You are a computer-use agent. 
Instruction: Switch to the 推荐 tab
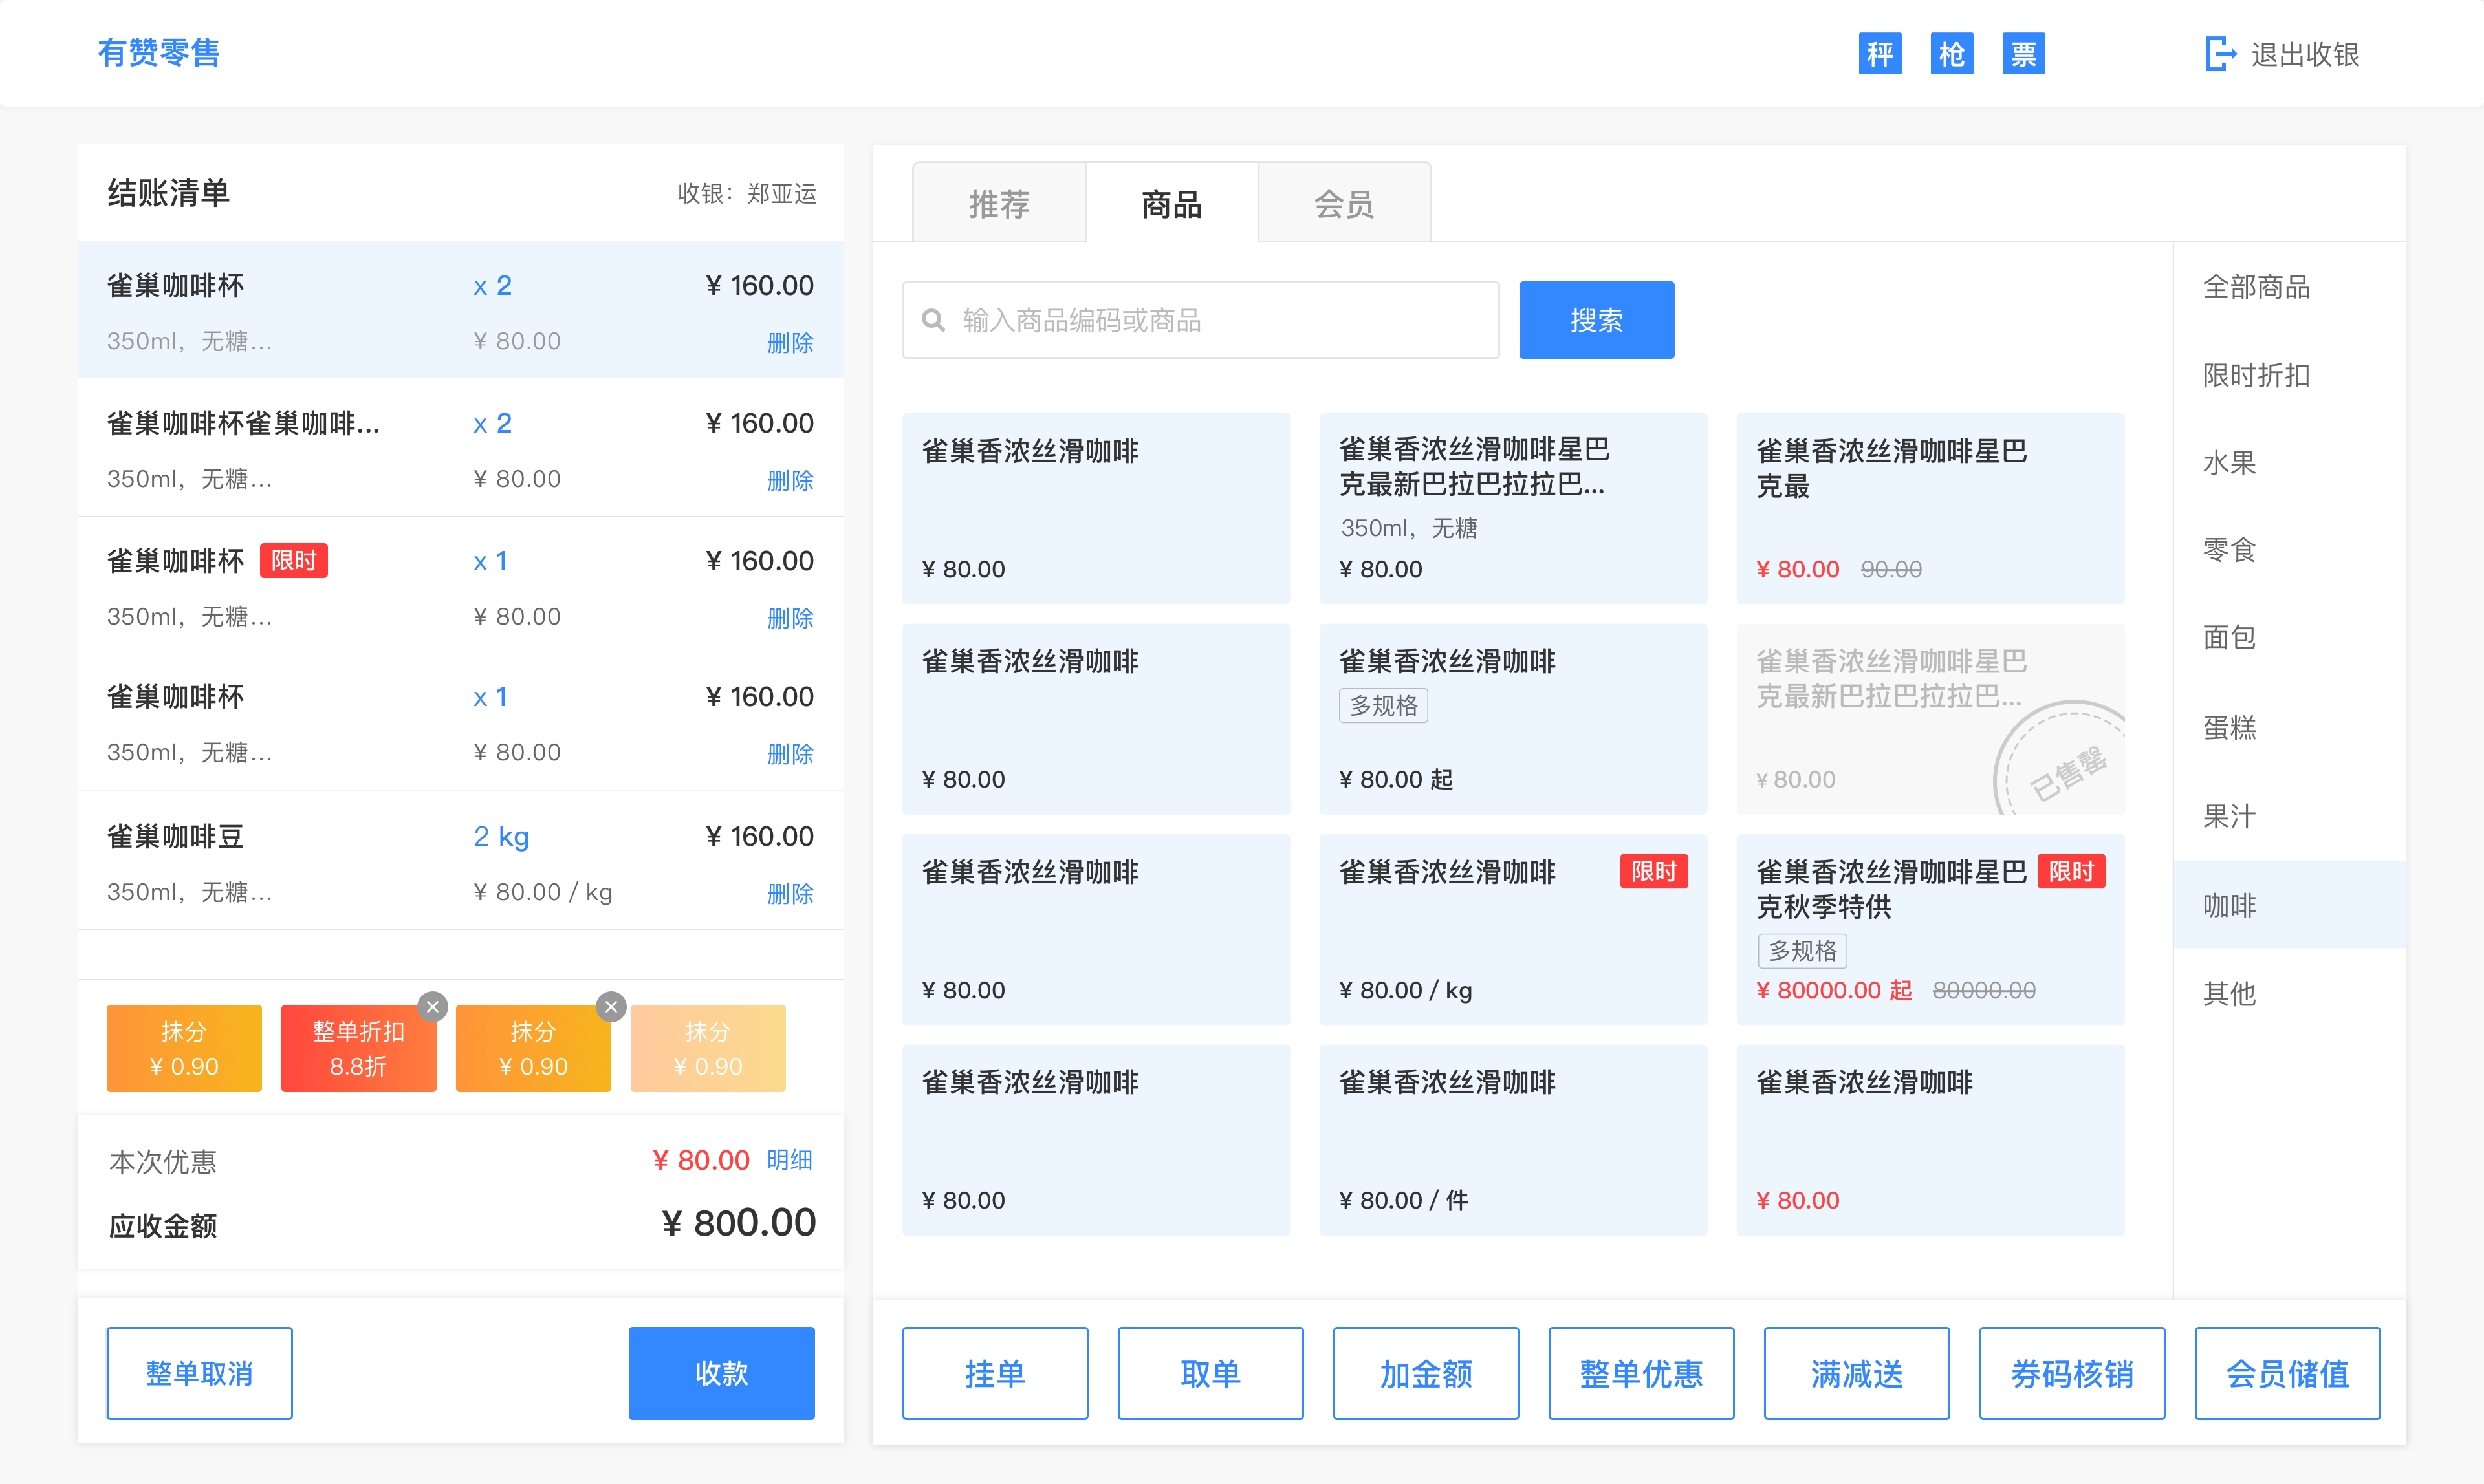coord(998,204)
